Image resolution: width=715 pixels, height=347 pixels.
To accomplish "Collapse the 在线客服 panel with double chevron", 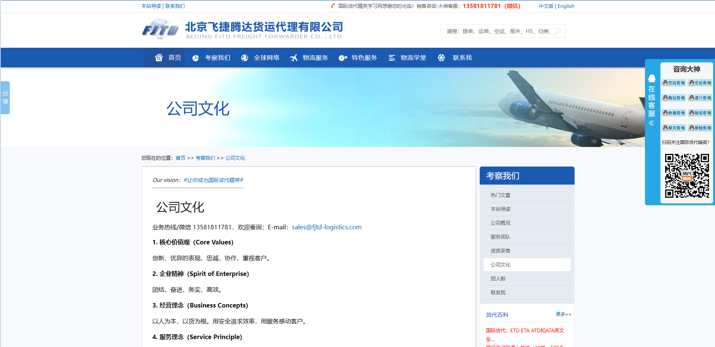I will pyautogui.click(x=651, y=123).
